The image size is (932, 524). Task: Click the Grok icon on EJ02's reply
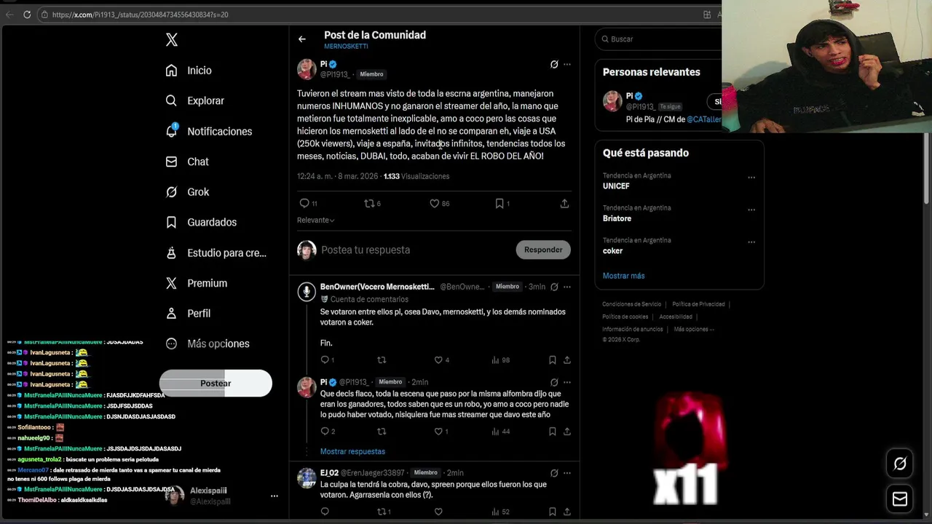point(554,473)
